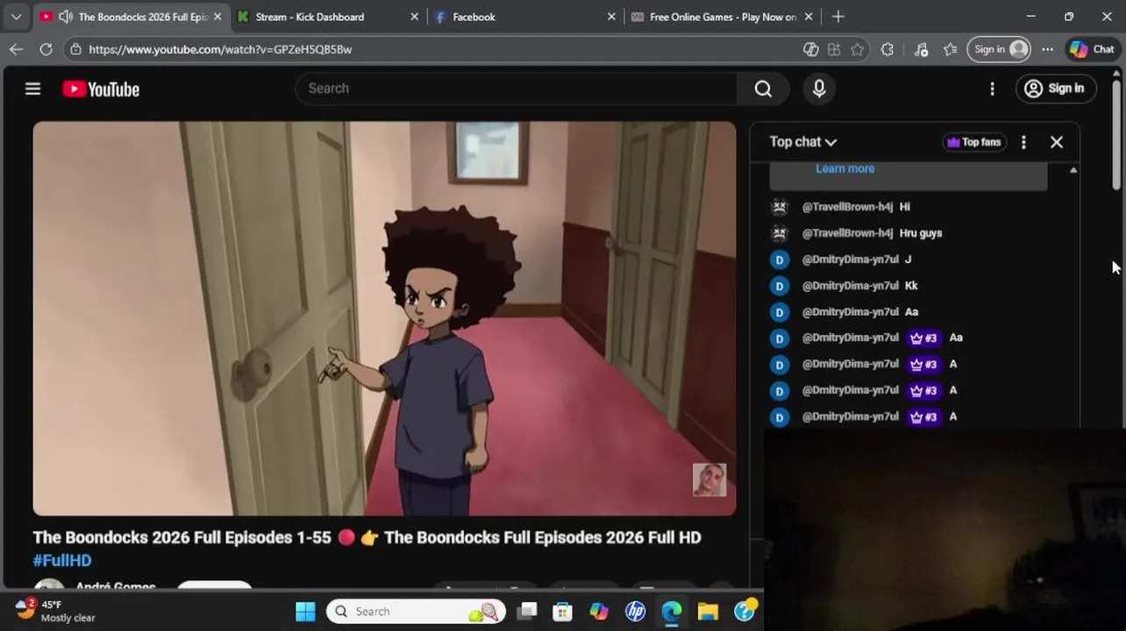The width and height of the screenshot is (1126, 631).
Task: Open the Windows Start menu
Action: tap(305, 612)
